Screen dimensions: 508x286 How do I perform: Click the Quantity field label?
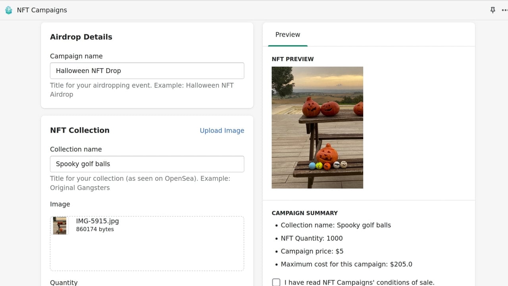[x=64, y=282]
